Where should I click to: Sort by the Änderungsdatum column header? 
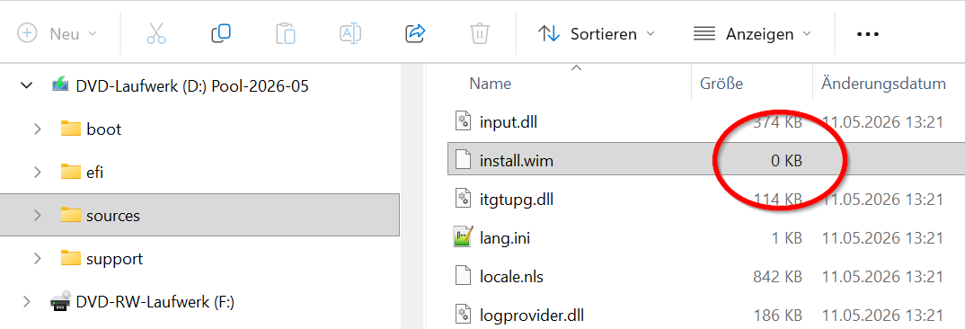tap(883, 84)
